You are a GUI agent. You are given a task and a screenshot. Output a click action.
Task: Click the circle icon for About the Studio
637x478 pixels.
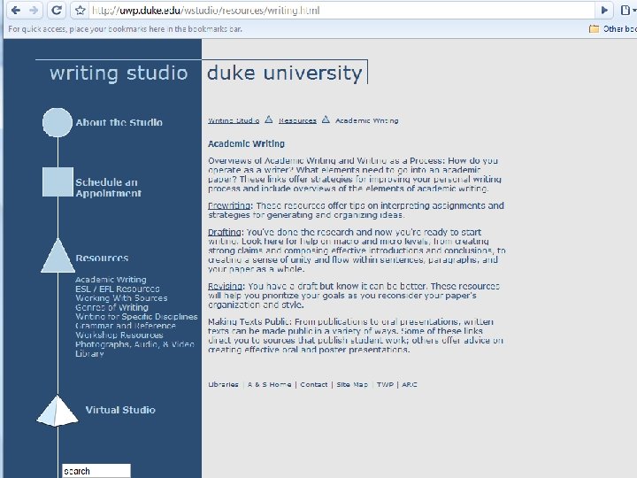tap(58, 122)
